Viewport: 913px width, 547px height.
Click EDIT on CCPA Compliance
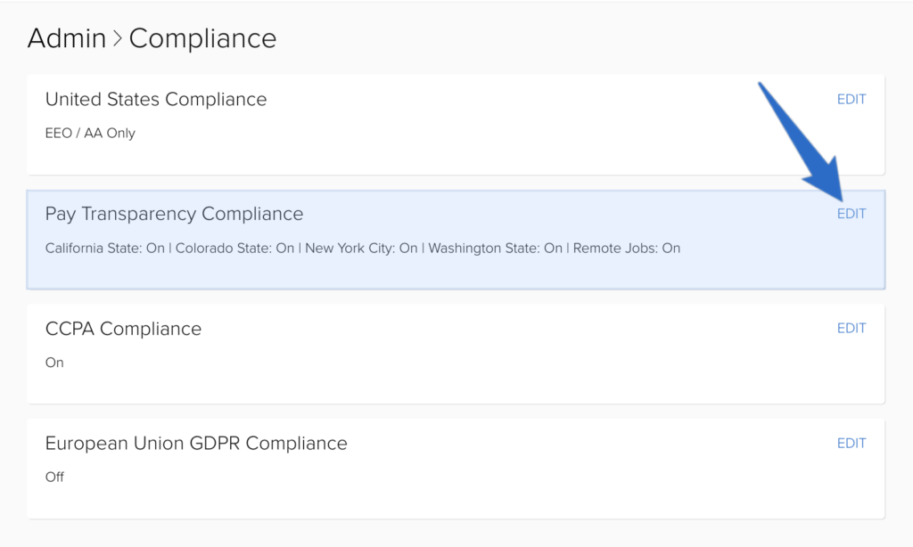click(x=851, y=328)
